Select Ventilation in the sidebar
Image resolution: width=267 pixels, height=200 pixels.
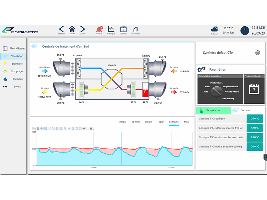[x=13, y=56]
